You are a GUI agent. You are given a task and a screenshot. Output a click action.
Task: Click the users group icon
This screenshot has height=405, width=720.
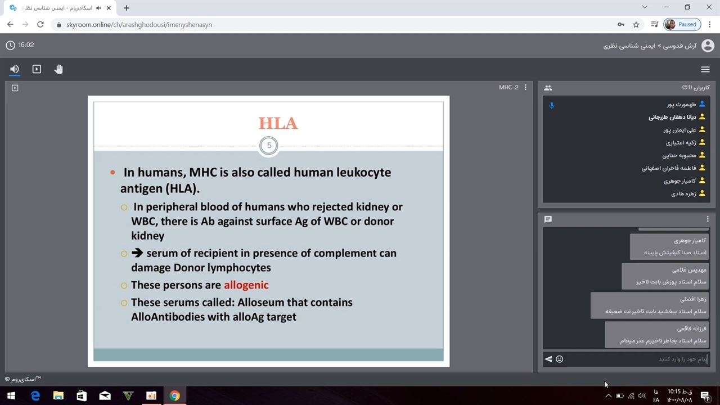tap(548, 88)
